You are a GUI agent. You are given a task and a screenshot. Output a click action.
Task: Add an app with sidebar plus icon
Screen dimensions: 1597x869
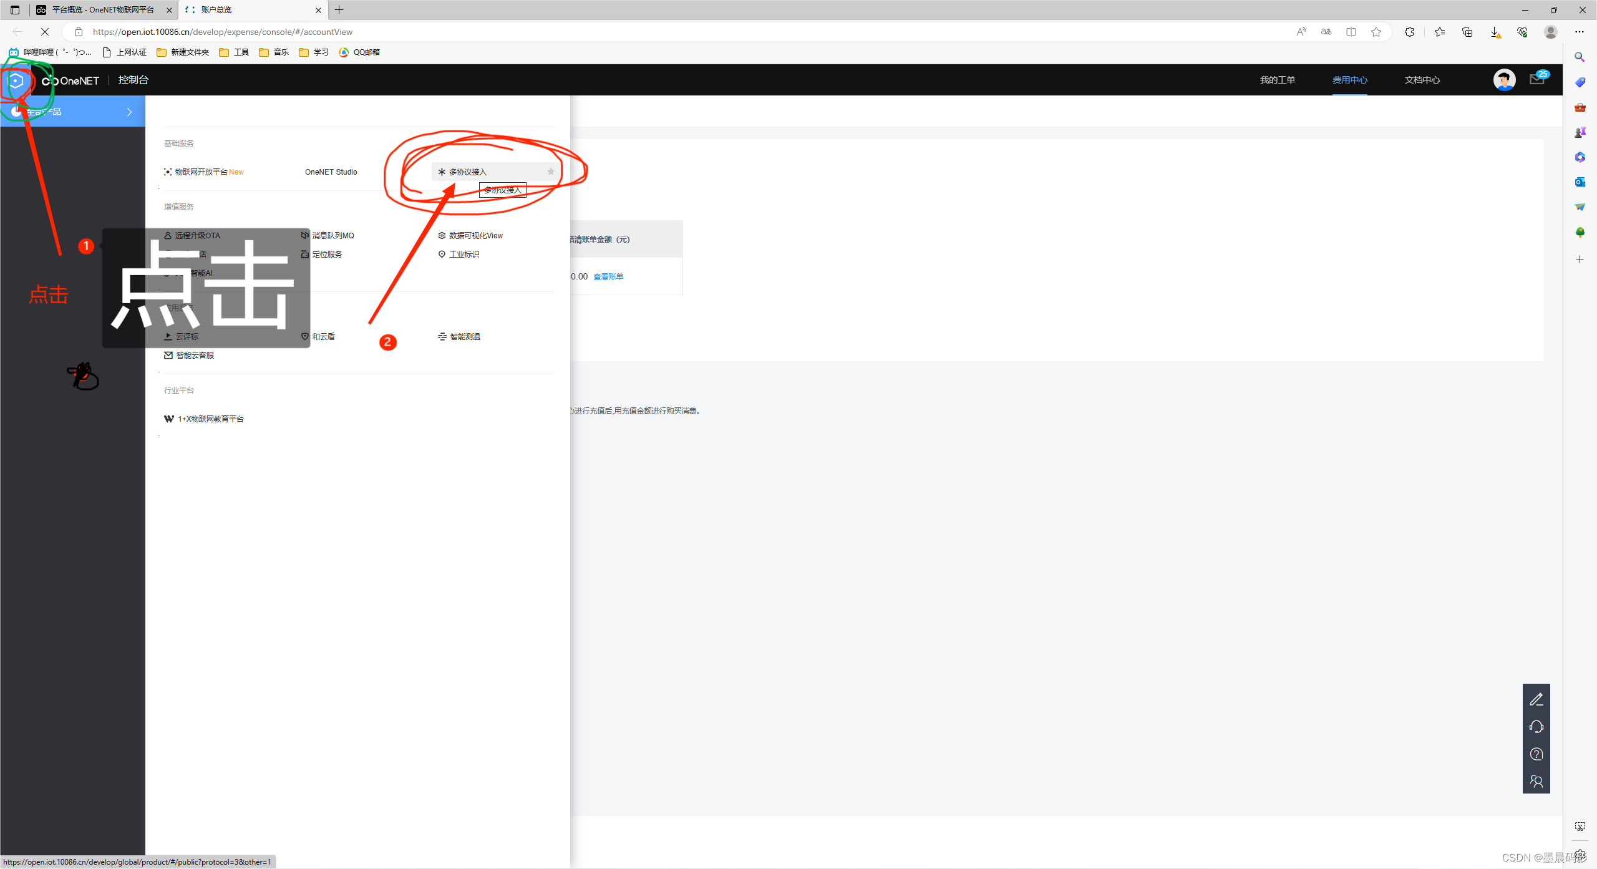(x=1580, y=260)
